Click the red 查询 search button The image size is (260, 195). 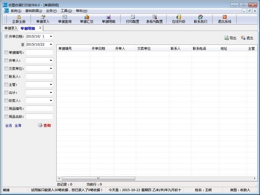click(x=44, y=125)
